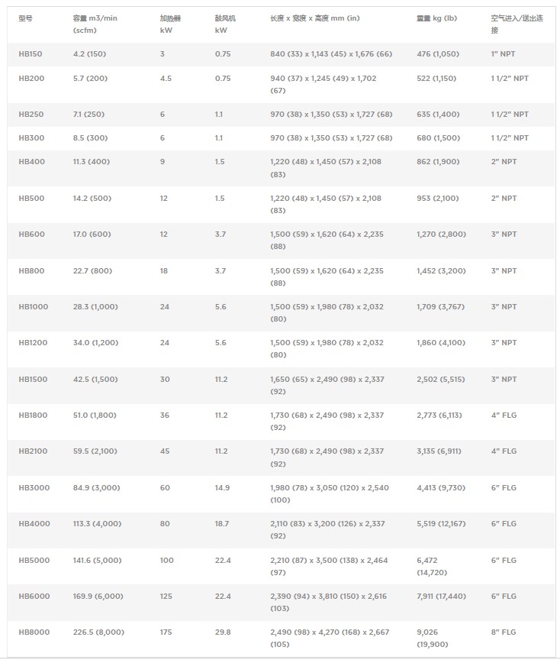Screen dimensions: 560x663
Task: Click the 1" NPT connection cell
Action: [504, 54]
